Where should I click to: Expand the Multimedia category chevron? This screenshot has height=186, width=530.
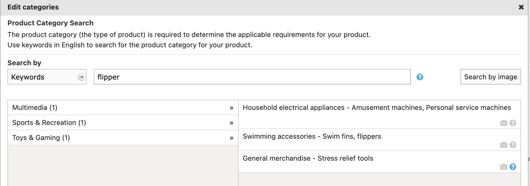point(231,108)
